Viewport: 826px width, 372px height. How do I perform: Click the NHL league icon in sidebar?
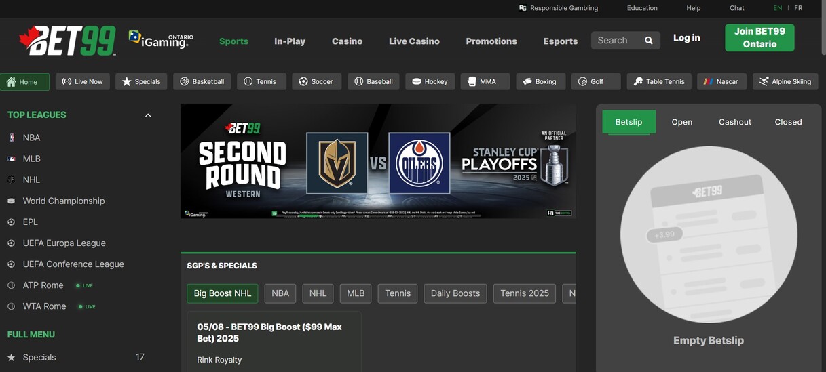tap(11, 180)
